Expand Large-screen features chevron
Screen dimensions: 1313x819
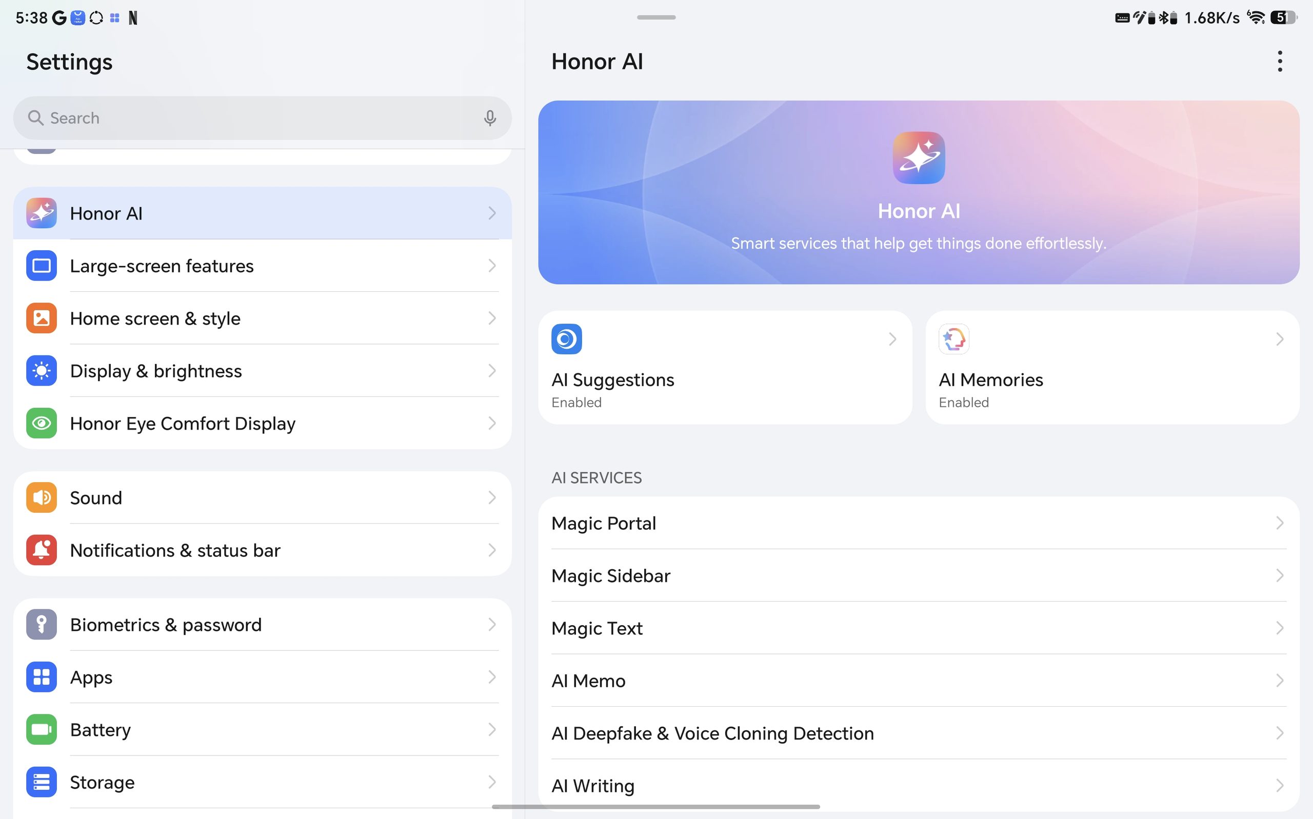click(x=492, y=266)
